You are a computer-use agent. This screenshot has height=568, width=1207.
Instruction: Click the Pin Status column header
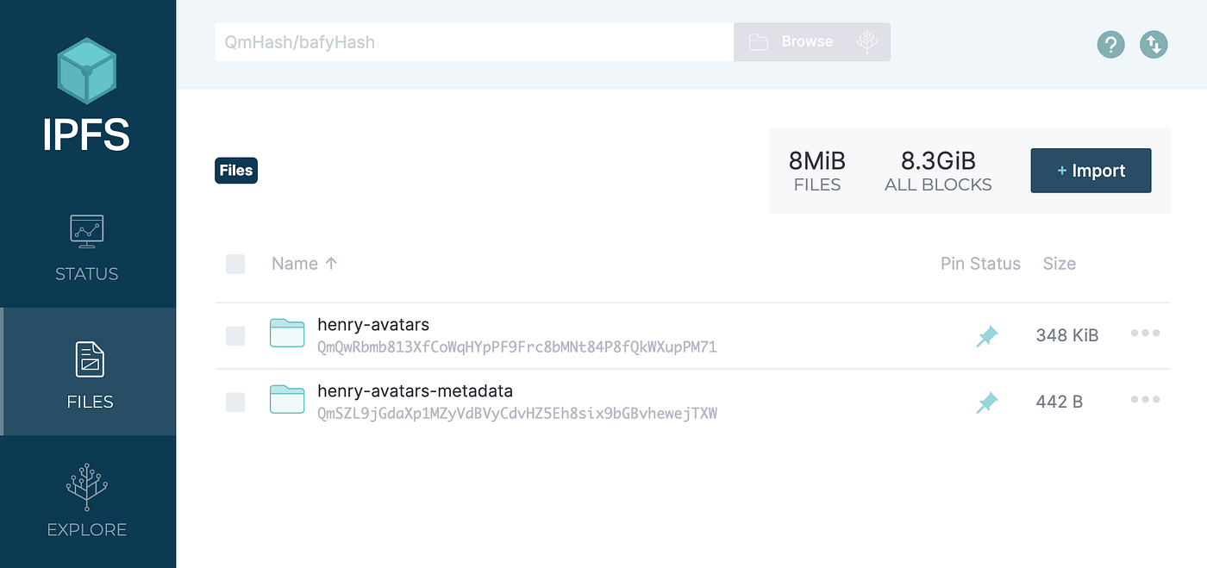(980, 264)
